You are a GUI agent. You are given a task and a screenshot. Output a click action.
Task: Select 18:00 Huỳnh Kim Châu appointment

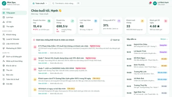tap(147, 45)
